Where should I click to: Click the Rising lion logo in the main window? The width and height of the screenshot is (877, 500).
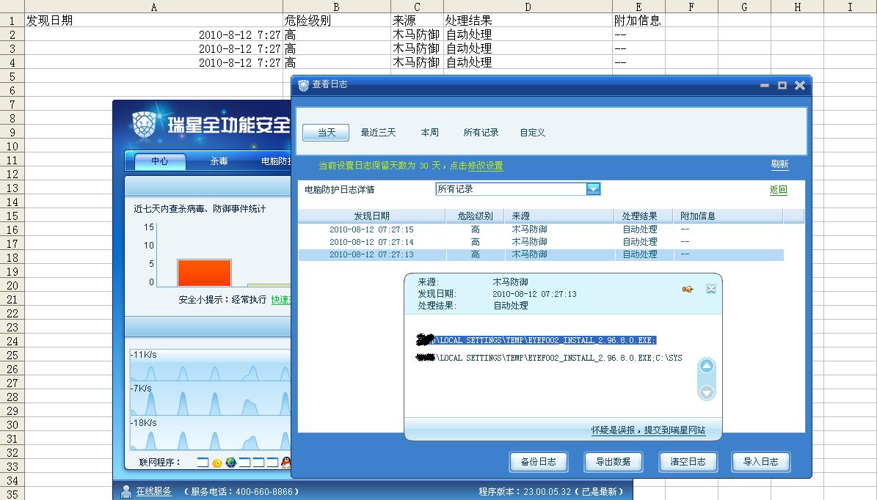145,124
